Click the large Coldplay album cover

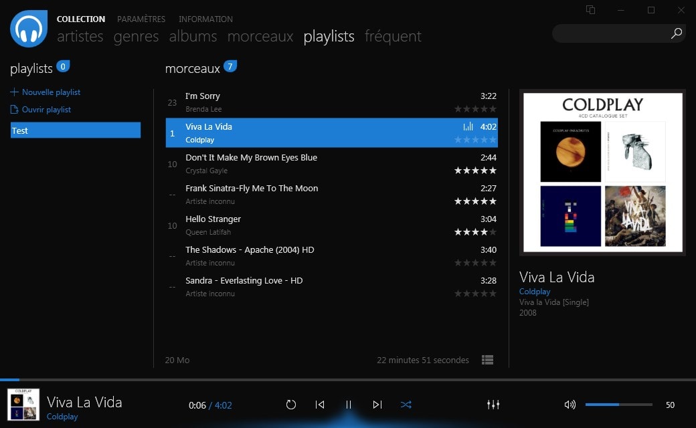(x=603, y=173)
